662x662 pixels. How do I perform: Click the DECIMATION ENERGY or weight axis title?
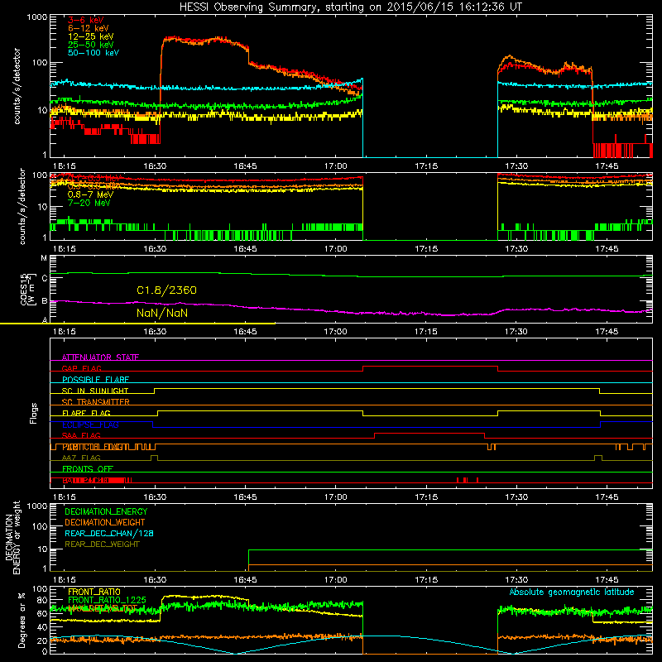12,537
